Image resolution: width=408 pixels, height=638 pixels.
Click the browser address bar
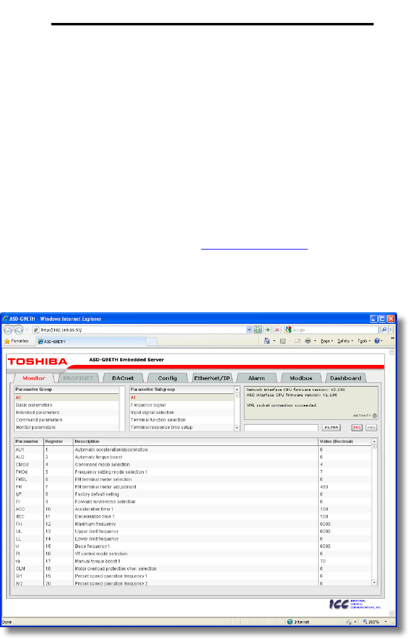pos(142,330)
